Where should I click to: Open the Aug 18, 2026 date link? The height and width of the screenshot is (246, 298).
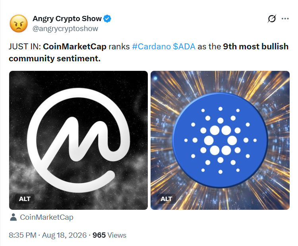(64, 235)
